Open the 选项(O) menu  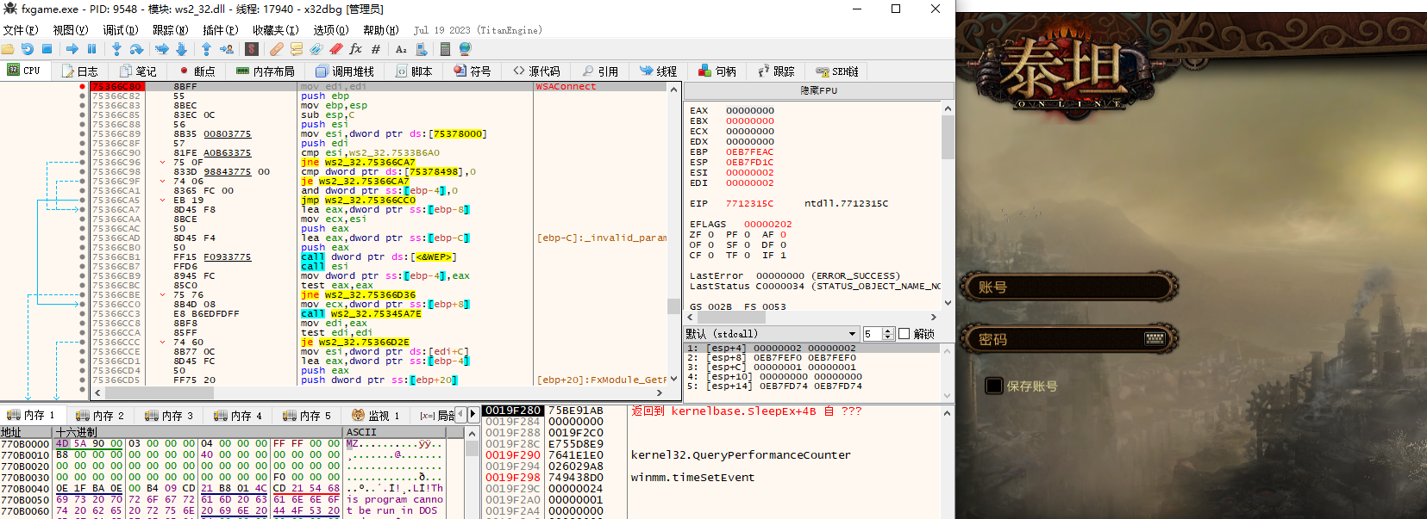[331, 30]
